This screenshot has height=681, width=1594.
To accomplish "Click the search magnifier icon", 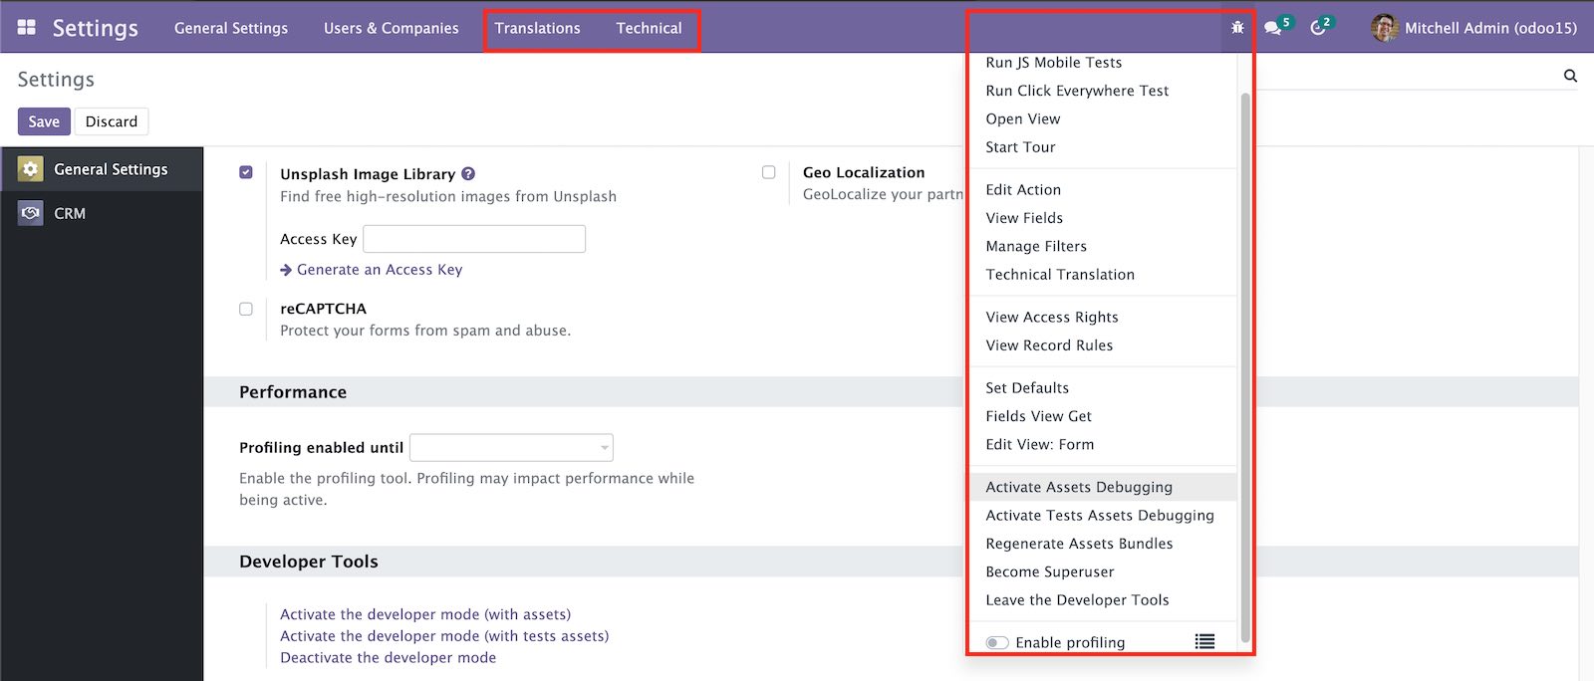I will (1570, 76).
